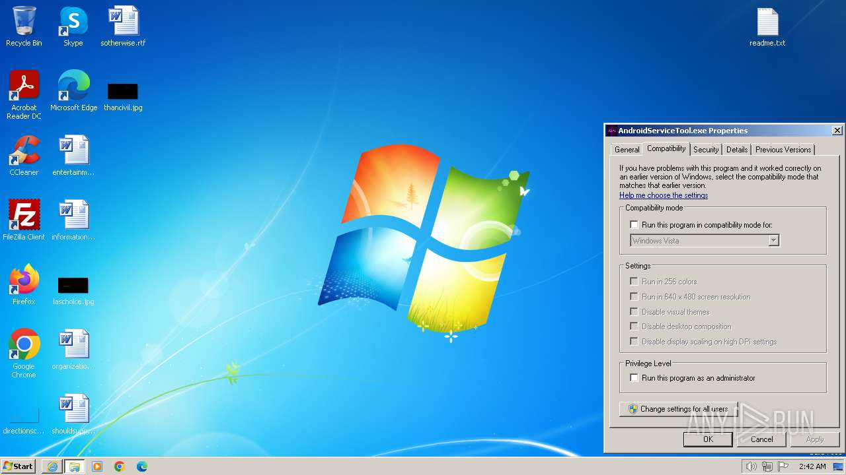Viewport: 846px width, 475px height.
Task: Click the Apply button
Action: (815, 439)
